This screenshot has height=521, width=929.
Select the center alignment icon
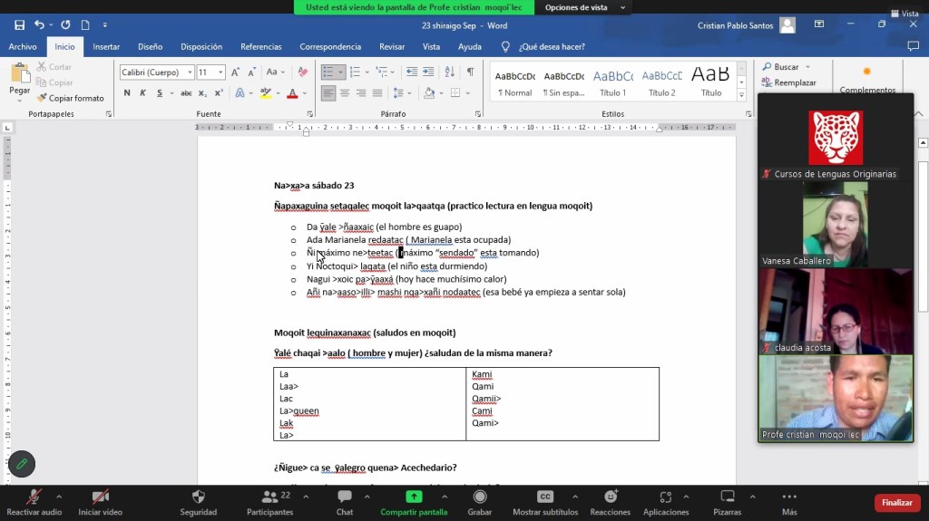click(345, 93)
